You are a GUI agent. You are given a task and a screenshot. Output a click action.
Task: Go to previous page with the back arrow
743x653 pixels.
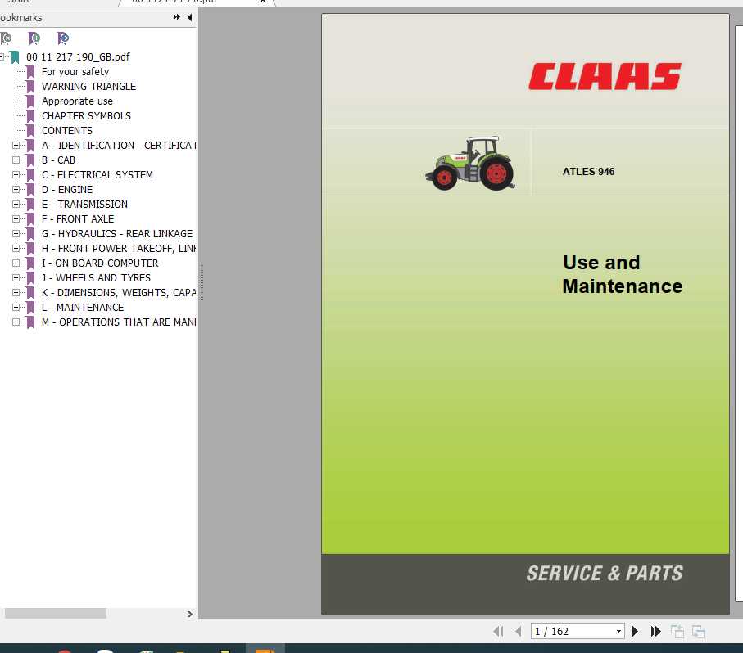click(518, 631)
